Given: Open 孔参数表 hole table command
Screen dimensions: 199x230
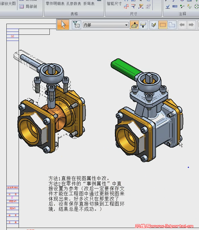Looking at the screenshot, I should tap(74, 4).
